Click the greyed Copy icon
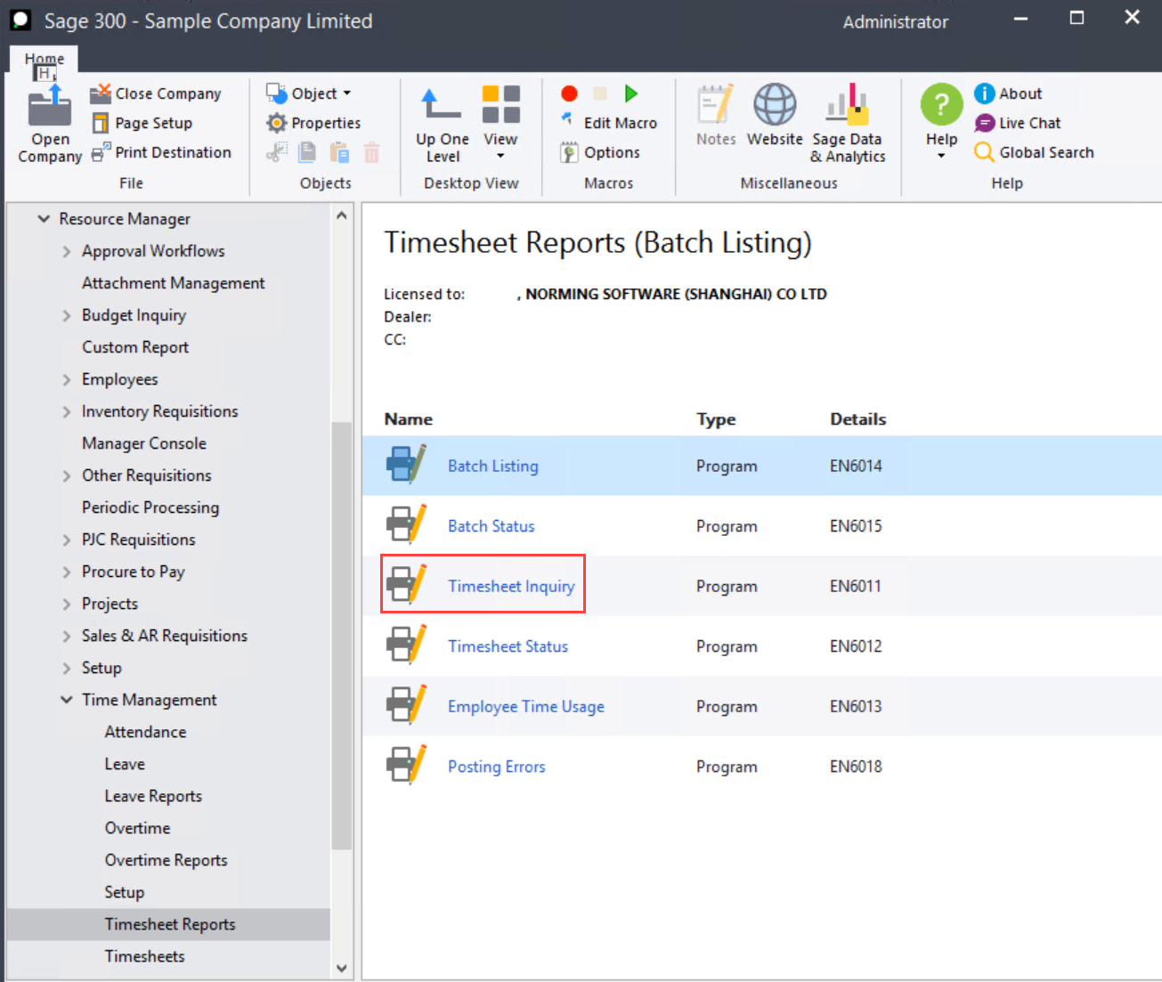The width and height of the screenshot is (1162, 982). (308, 152)
